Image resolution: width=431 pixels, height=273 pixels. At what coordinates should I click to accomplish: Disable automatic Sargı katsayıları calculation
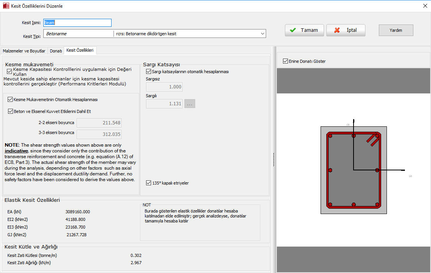(x=149, y=71)
